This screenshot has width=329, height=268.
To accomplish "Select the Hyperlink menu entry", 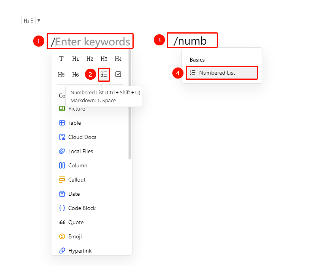I will (92, 251).
